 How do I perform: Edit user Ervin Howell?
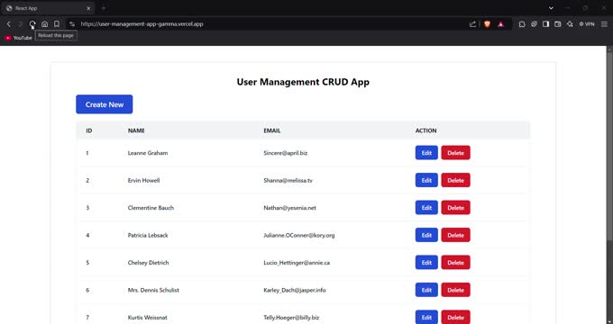(x=426, y=180)
